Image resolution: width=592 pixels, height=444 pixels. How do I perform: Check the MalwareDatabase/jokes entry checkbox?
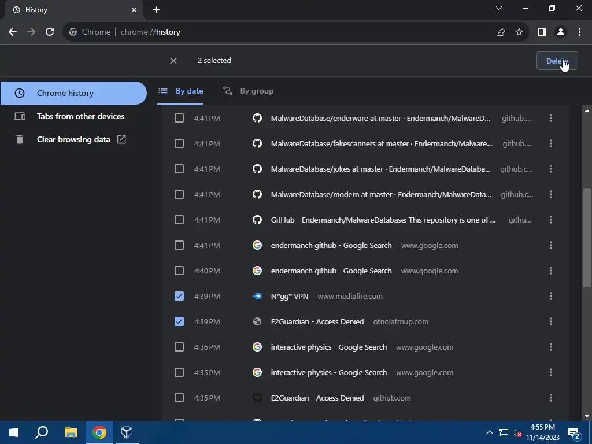[x=179, y=169]
